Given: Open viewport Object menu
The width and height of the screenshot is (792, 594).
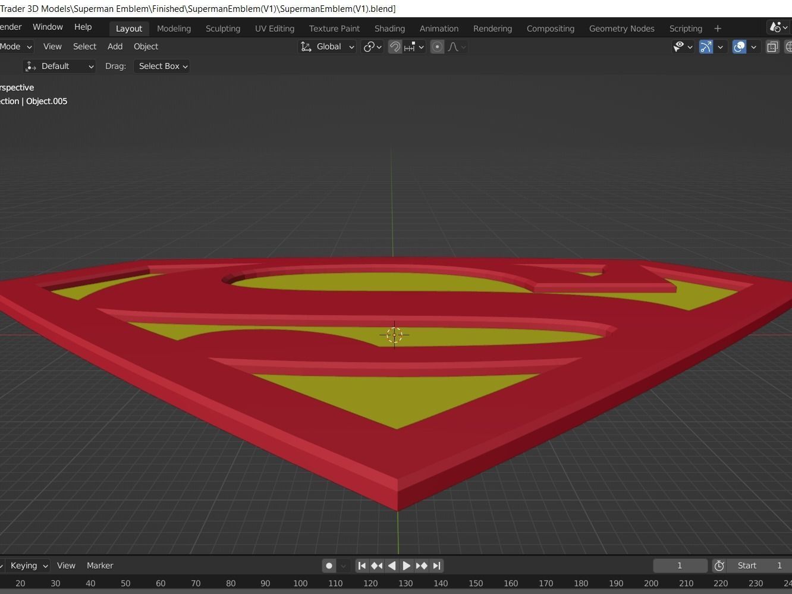Looking at the screenshot, I should point(146,46).
